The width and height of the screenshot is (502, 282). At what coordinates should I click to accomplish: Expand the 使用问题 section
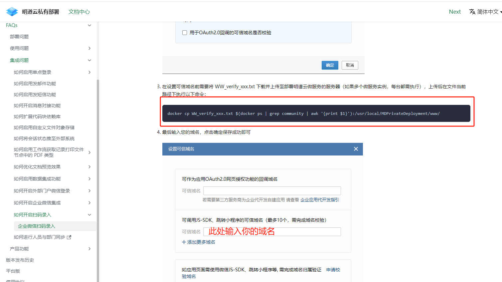coord(89,48)
